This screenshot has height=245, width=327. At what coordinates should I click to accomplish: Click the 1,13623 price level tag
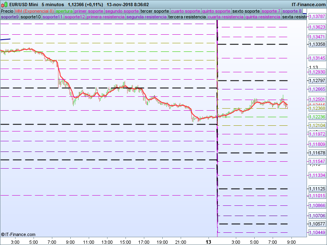point(317,27)
